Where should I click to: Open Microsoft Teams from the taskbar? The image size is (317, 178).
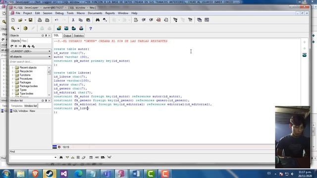click(x=107, y=174)
